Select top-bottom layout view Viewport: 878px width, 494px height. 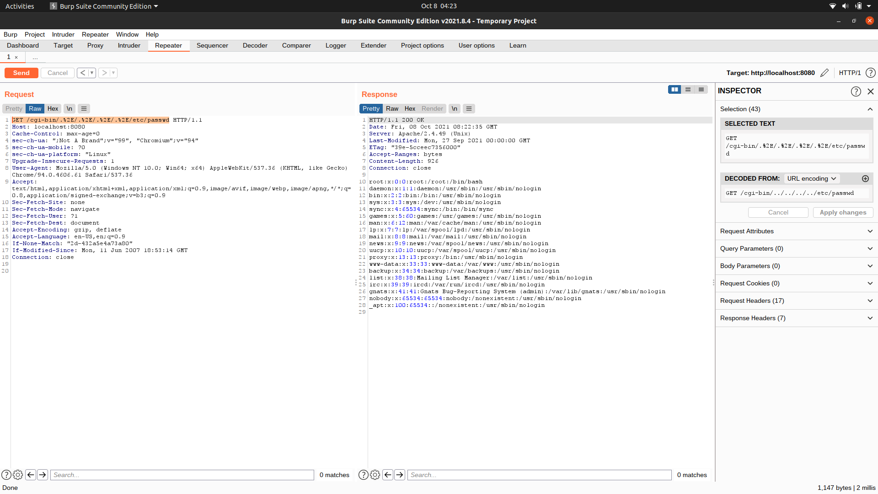click(x=688, y=90)
